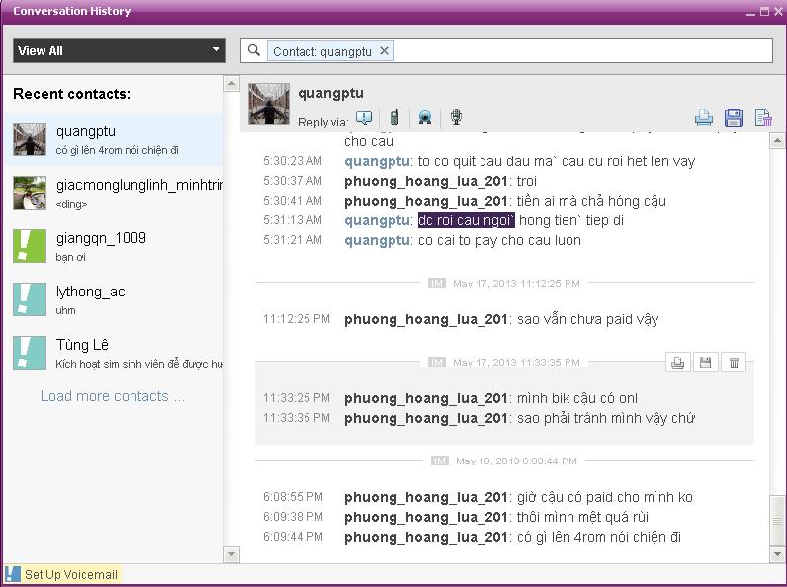Screen dimensions: 787x587
Task: Click message "thôi mình mệt quá rùi"
Action: (x=582, y=517)
